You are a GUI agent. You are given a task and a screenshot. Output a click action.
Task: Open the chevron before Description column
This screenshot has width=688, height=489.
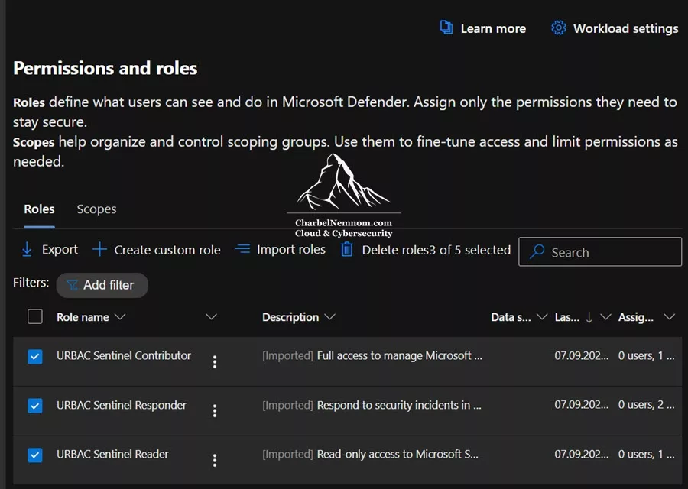[x=212, y=316]
